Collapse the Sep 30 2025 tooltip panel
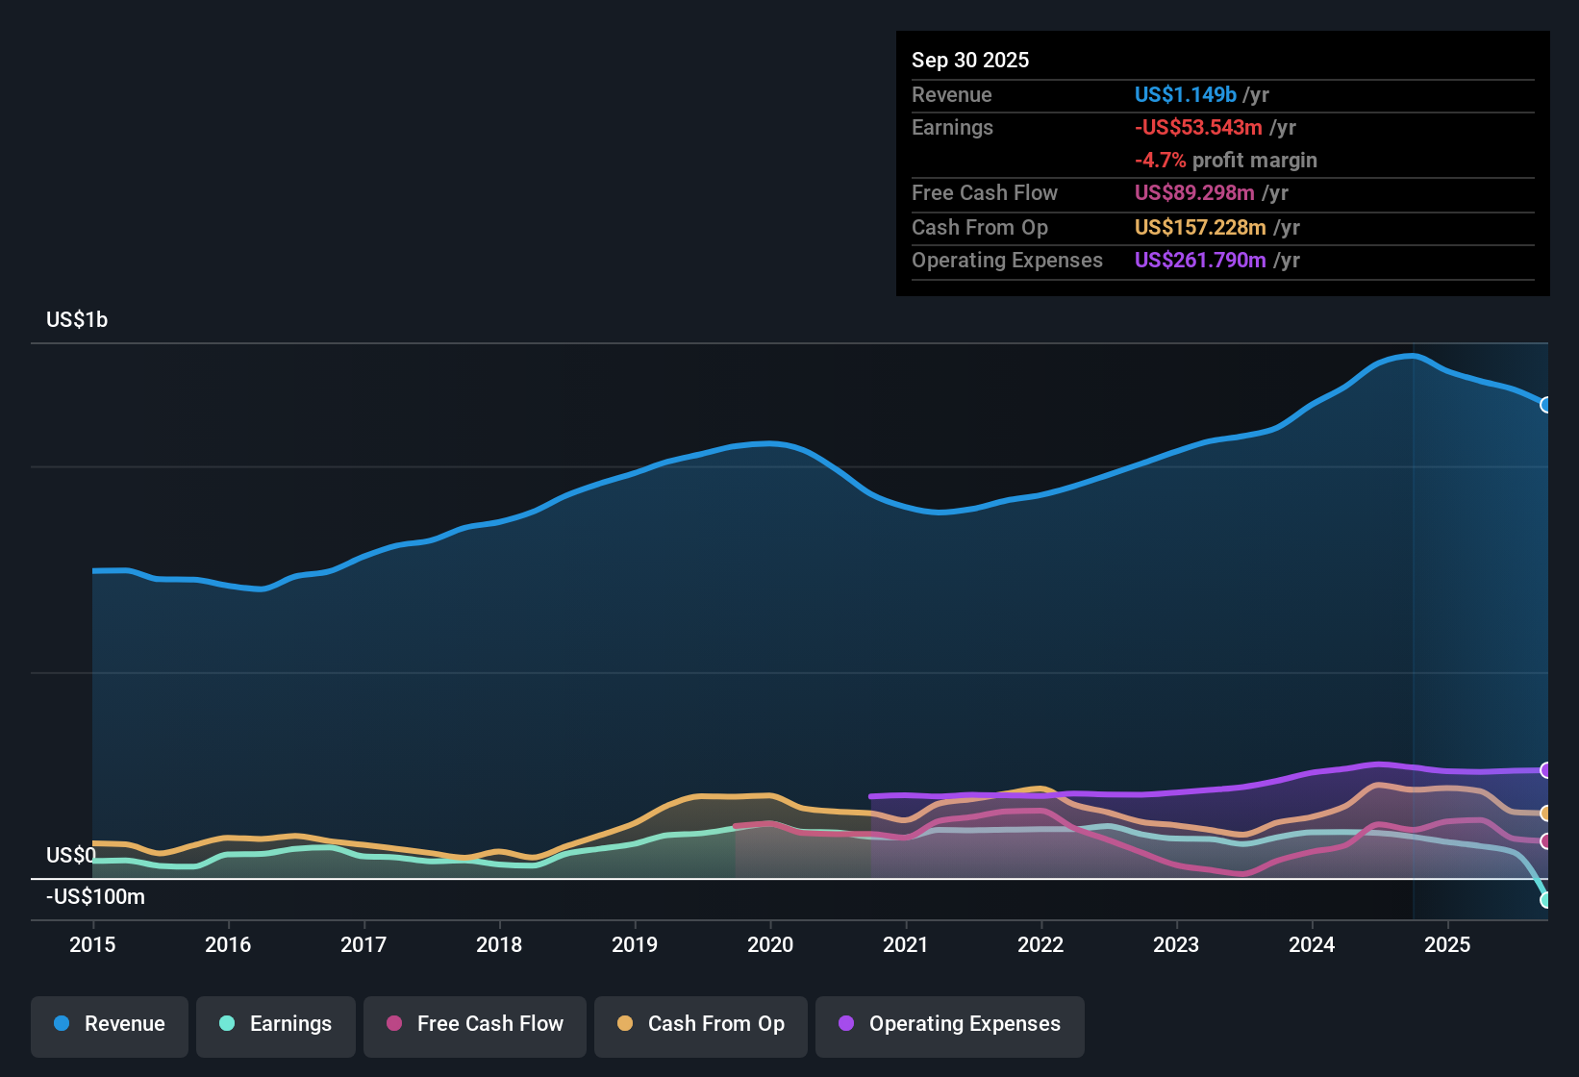1579x1077 pixels. coord(970,60)
